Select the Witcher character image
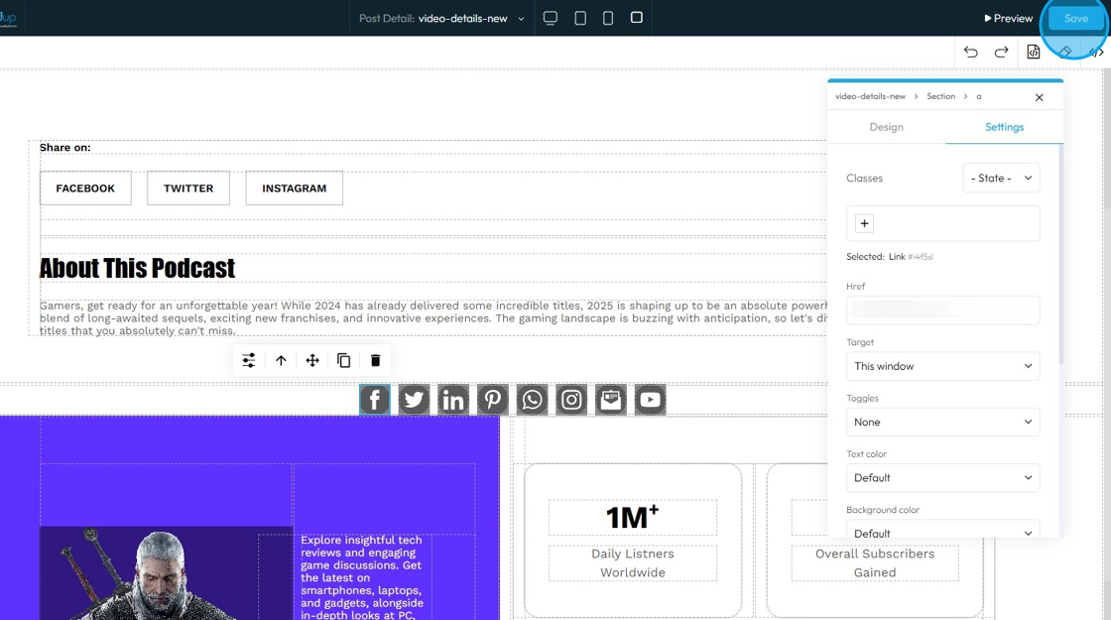 (167, 573)
